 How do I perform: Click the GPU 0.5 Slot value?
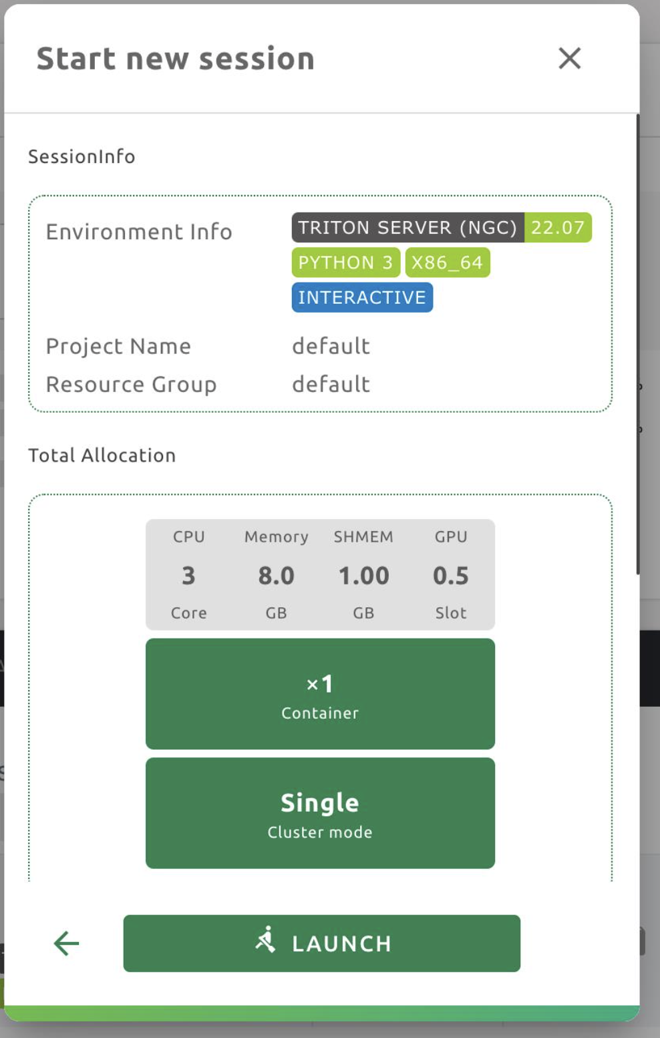[x=452, y=575]
